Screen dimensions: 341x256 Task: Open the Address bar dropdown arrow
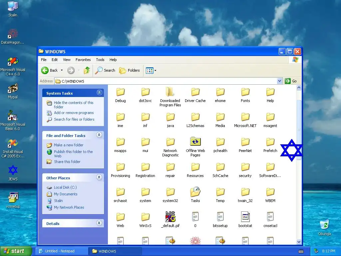279,81
